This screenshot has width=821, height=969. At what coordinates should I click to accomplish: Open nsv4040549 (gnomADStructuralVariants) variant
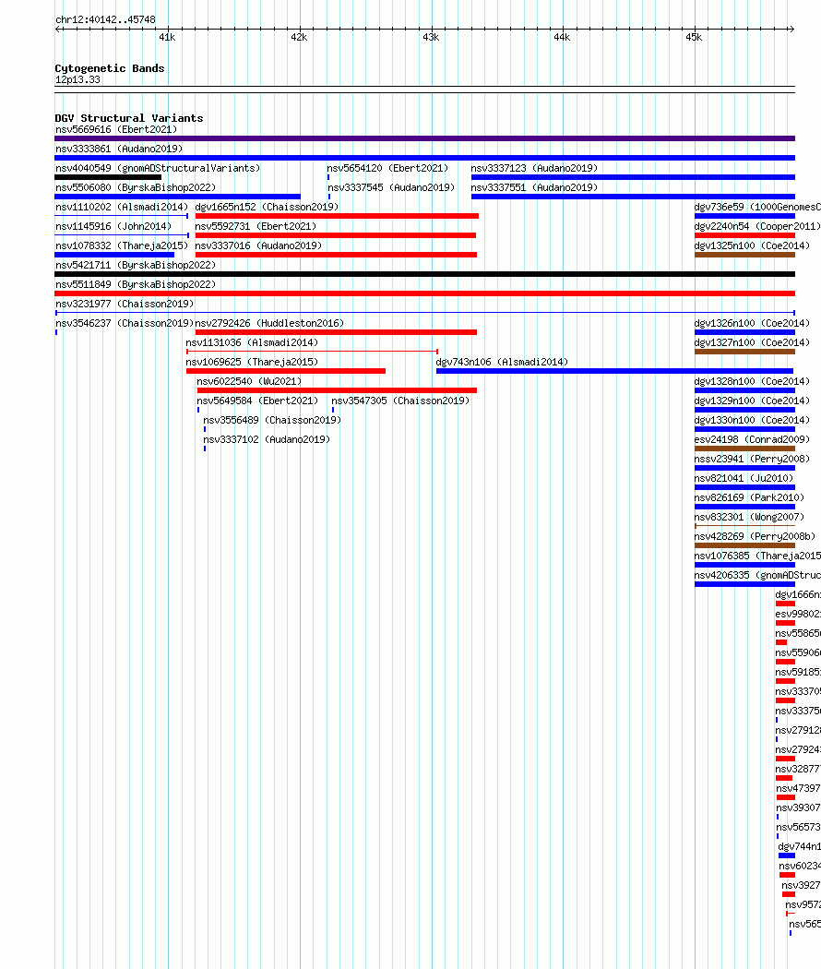158,168
